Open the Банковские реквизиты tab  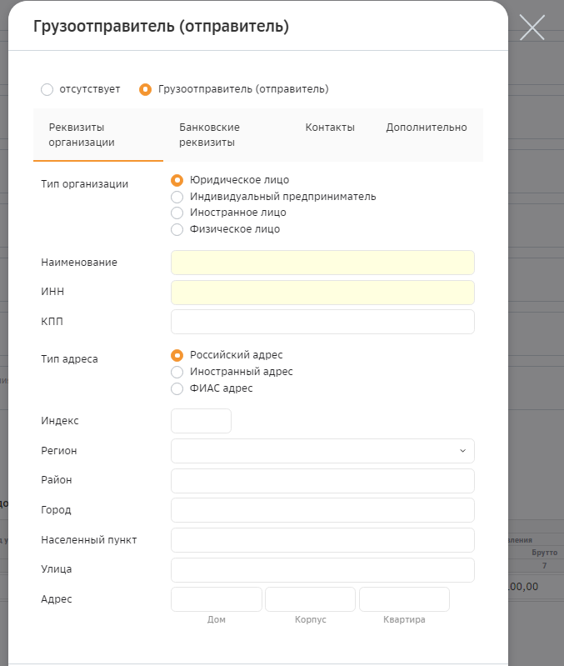coord(209,135)
